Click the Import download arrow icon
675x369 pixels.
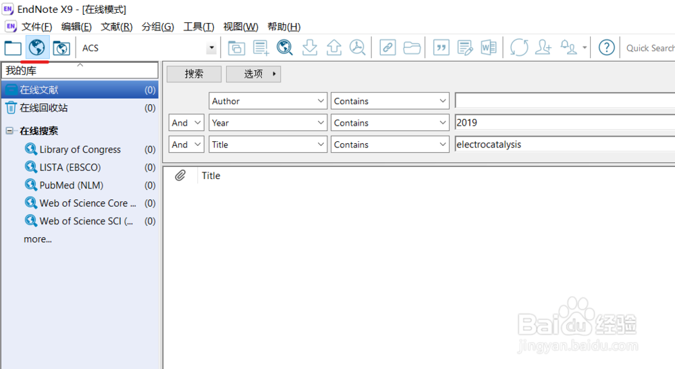310,48
